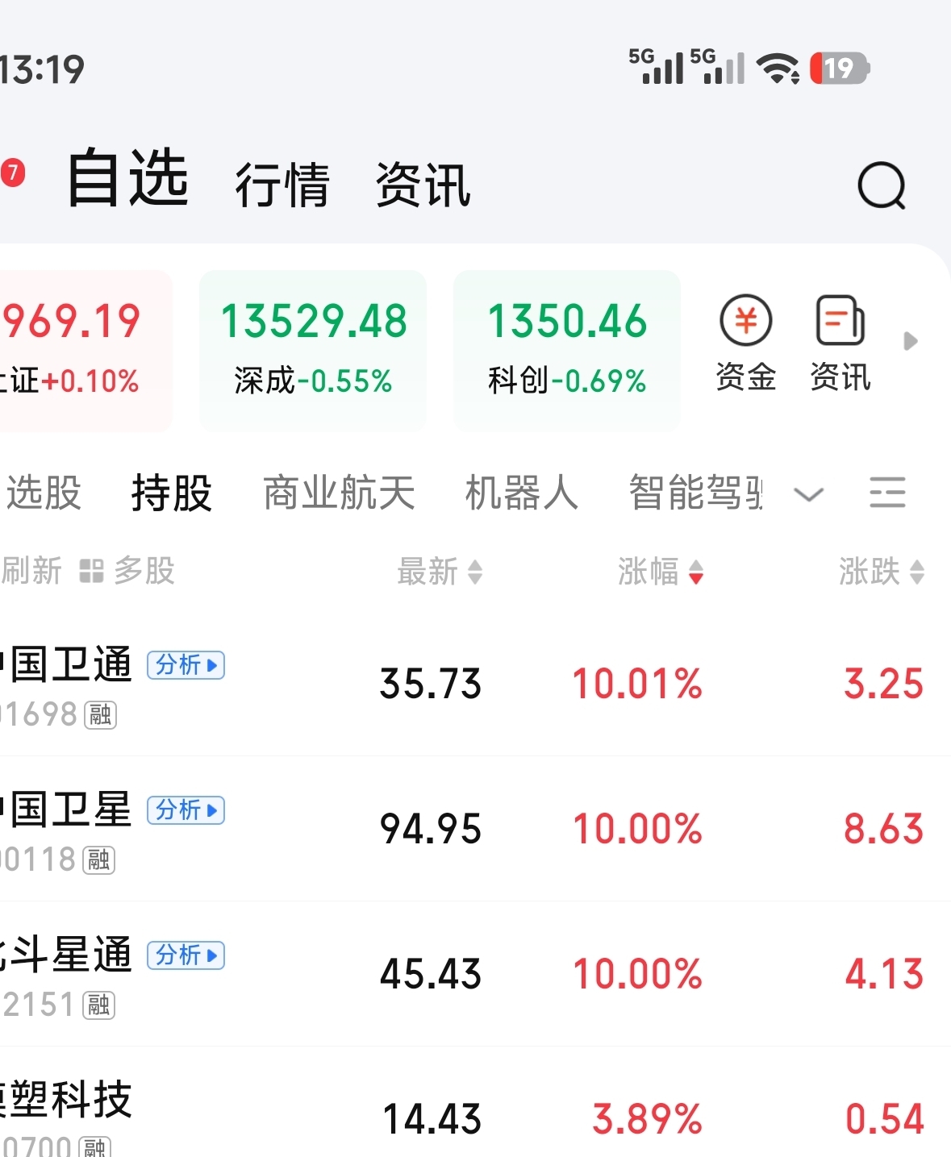Tap the price 35.73
Screen dimensions: 951x1157
pos(431,684)
